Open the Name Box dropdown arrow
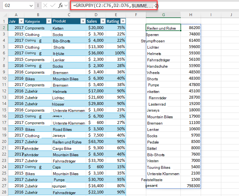 tap(31, 6)
